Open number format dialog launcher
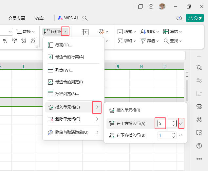208x171 pixels. (37, 46)
